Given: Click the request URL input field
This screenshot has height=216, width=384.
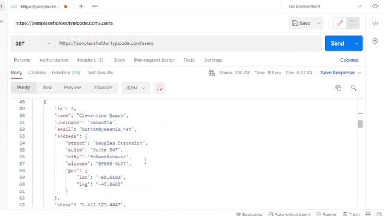Looking at the screenshot, I should (188, 44).
